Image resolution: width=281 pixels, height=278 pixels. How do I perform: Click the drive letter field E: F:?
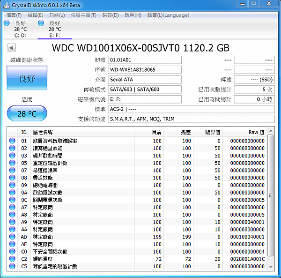point(145,99)
